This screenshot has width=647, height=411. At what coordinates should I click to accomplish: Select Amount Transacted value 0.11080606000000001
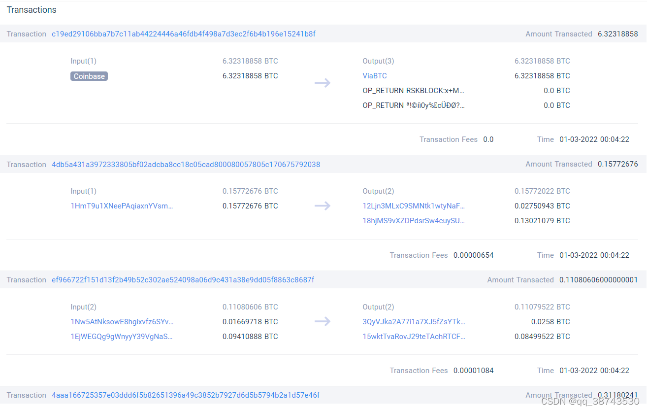599,280
